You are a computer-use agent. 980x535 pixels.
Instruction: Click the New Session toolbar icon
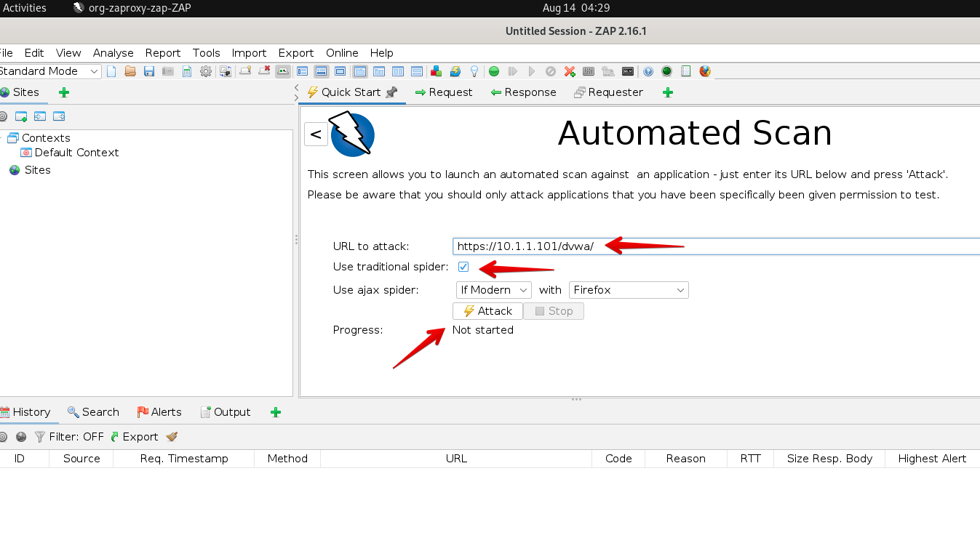(x=111, y=71)
